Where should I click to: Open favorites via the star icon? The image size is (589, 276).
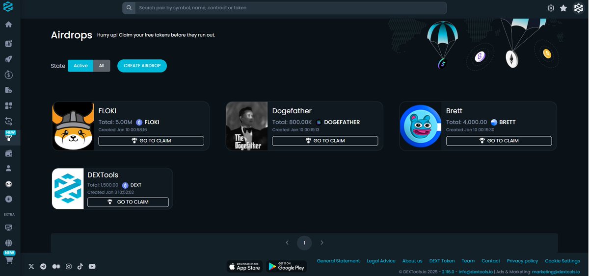[563, 8]
